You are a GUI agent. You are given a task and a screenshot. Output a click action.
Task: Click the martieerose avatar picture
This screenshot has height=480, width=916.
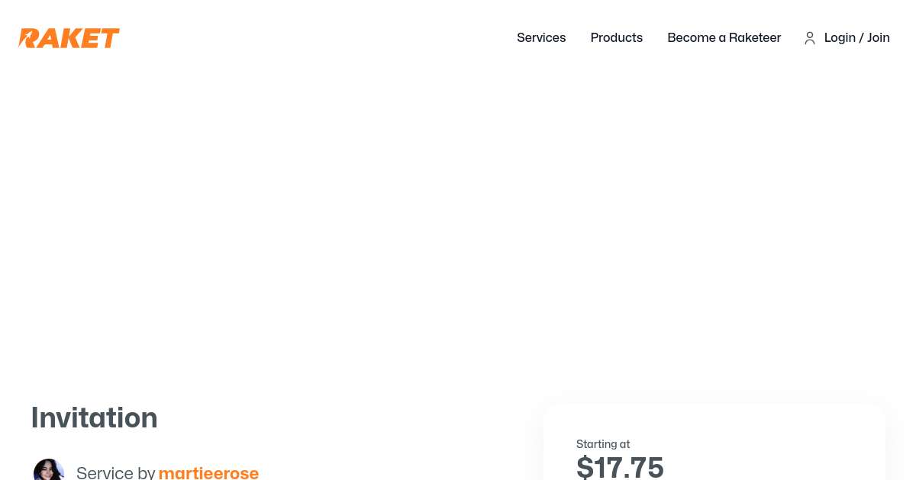point(48,471)
